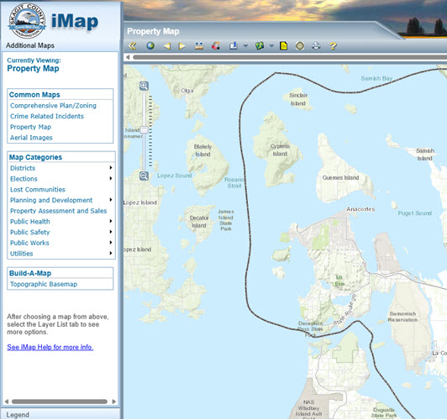Click the toolbar horizontal scrollbar track
447x420 pixels.
click(x=290, y=57)
